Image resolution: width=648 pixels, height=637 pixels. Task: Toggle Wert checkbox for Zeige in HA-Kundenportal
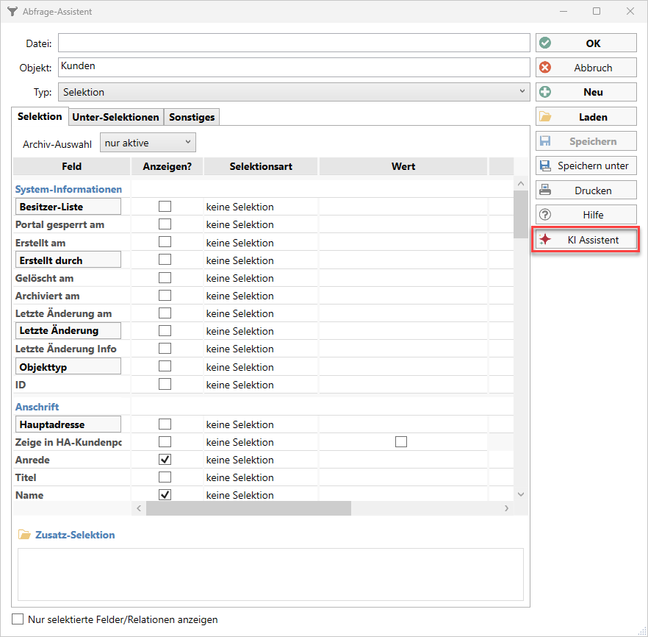pos(401,442)
